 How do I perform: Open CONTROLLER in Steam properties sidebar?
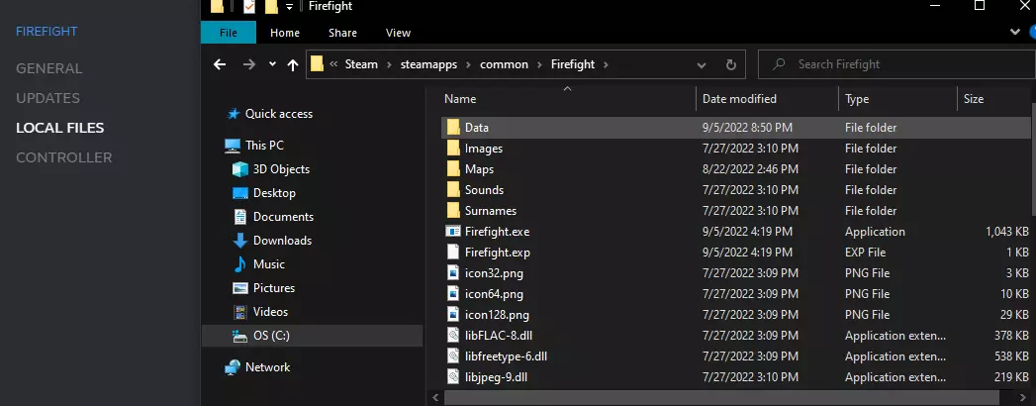click(x=64, y=158)
